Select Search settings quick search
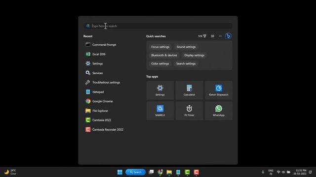 [186, 63]
